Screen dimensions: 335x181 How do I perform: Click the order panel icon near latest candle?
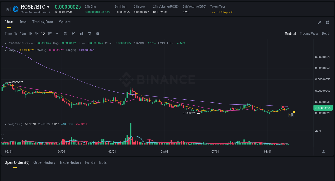(291, 115)
